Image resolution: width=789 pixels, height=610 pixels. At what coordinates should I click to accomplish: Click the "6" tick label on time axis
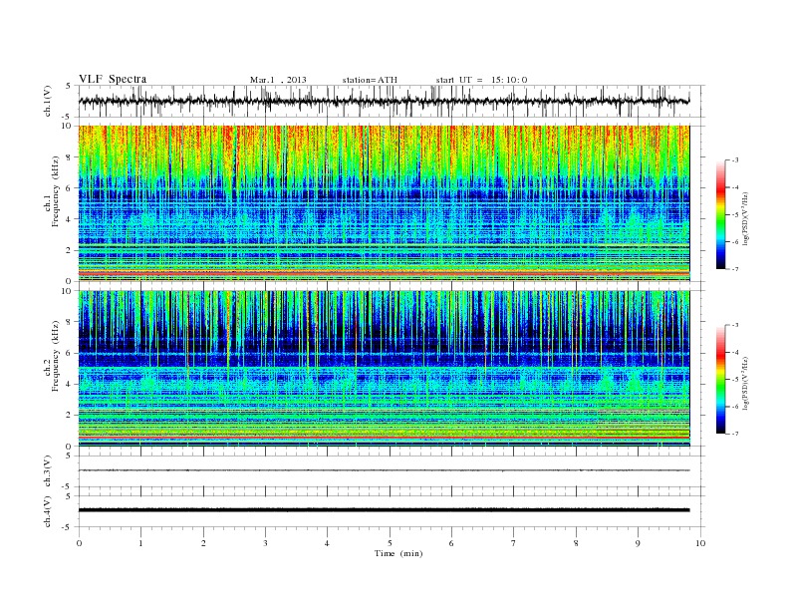(451, 543)
